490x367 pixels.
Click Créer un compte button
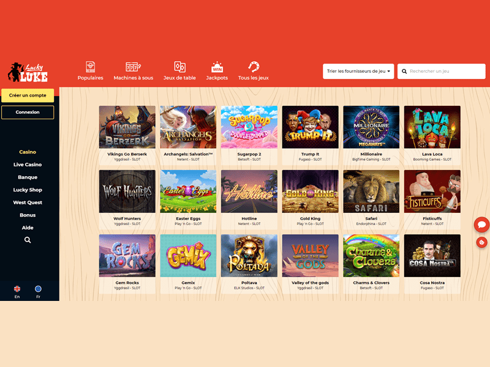(x=28, y=95)
